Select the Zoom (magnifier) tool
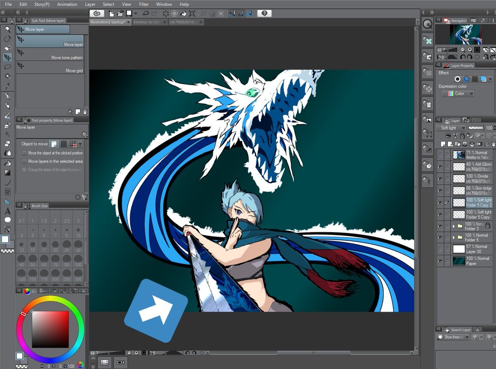Screen dimensions: 496x369 pos(7,29)
